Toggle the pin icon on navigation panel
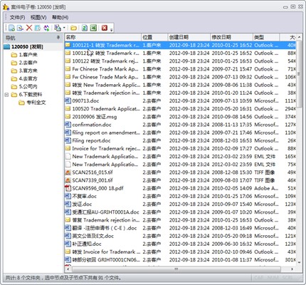This screenshot has height=285, width=306. [x=58, y=38]
